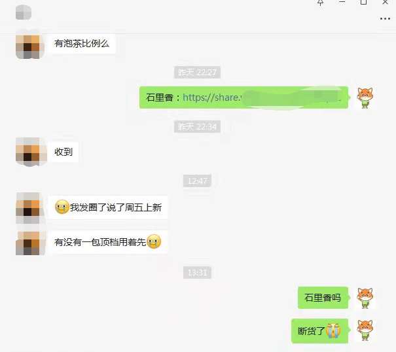
Task: Click the blurred chat title avatar at top
Action: pos(24,12)
